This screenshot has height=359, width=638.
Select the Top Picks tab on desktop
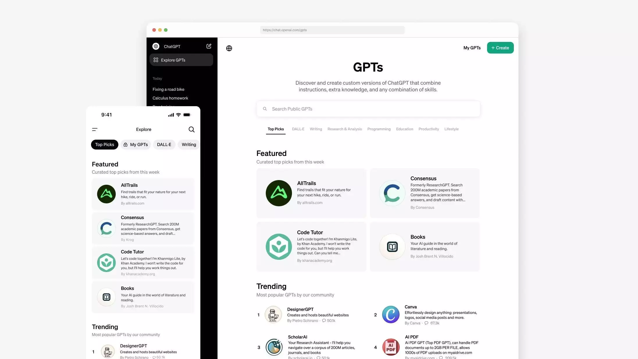coord(276,129)
